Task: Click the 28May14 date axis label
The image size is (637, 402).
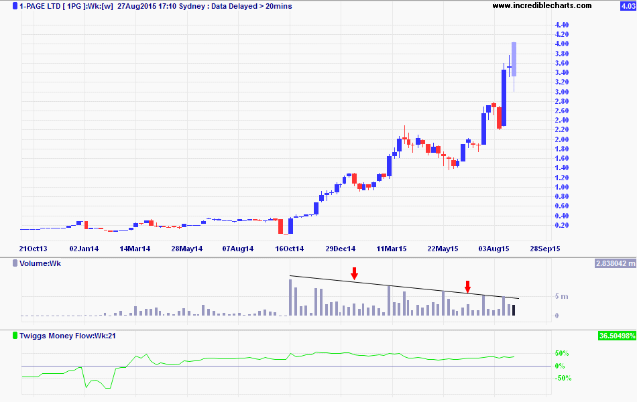Action: coord(186,249)
